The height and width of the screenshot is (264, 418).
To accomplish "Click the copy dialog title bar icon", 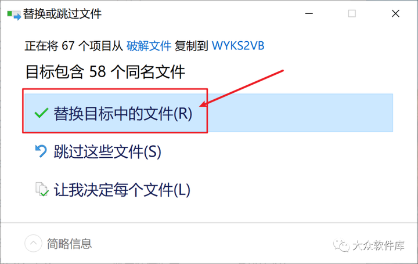I will 14,15.
